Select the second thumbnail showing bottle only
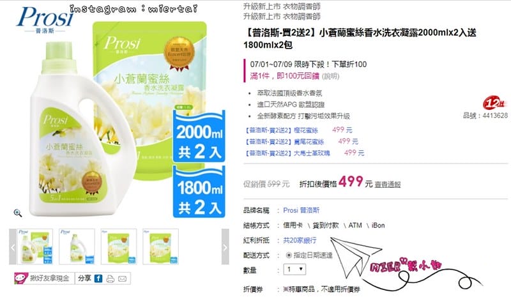Viewport: 511px width, 297px height. coord(77,247)
